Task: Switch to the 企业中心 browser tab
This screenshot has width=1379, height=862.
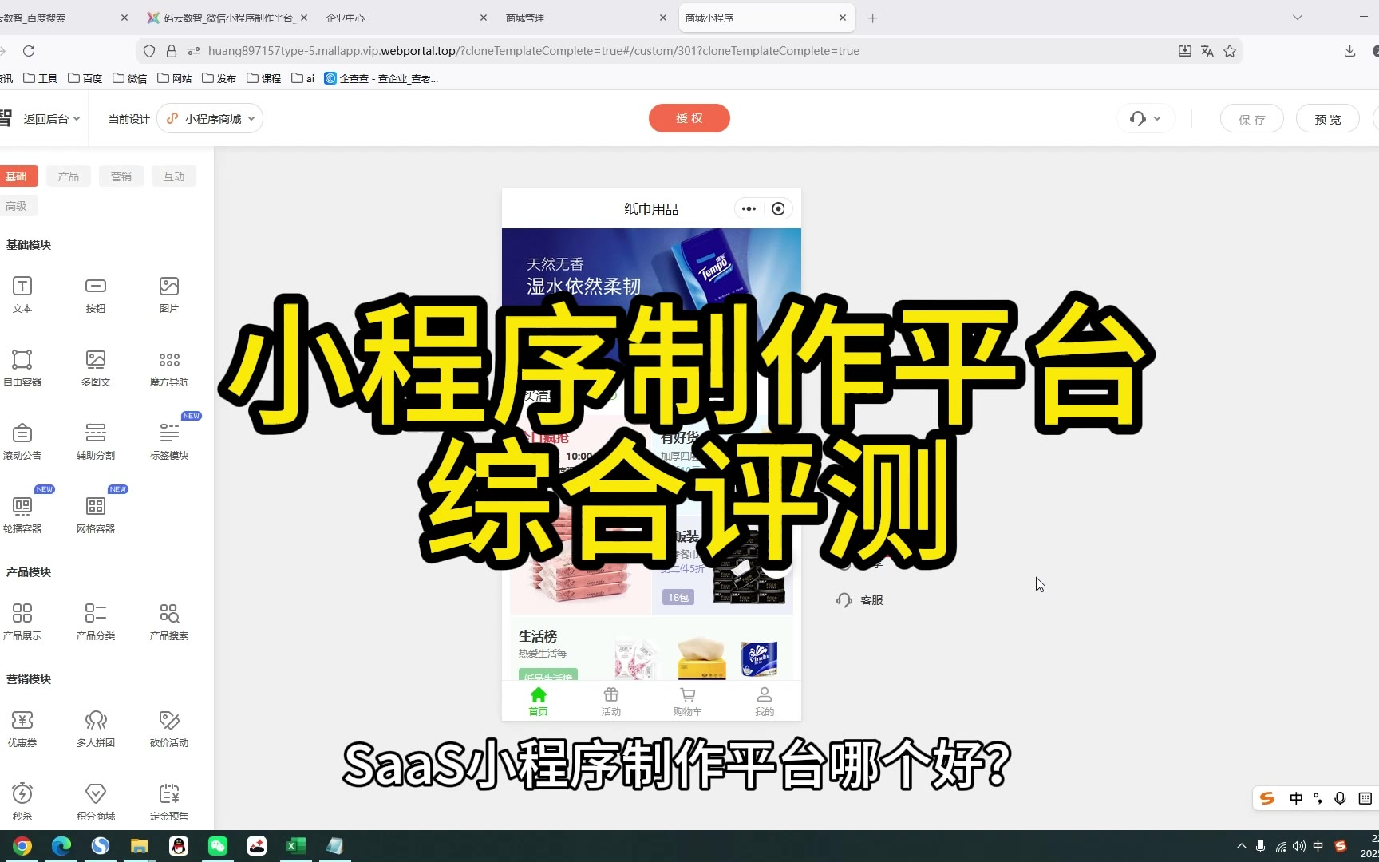Action: click(x=405, y=18)
